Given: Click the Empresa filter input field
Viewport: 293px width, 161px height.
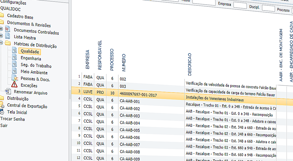Looking at the screenshot, I should click(240, 5).
